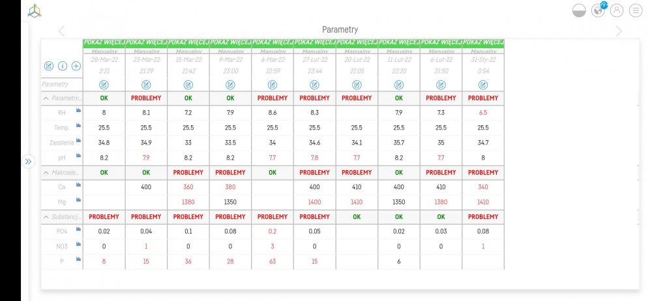652x301 pixels.
Task: Click the NO3 chart icon
Action: pos(78,245)
